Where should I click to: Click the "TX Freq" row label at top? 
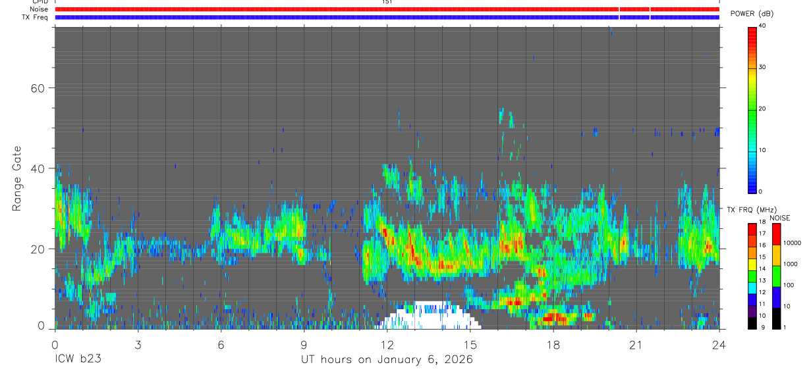(x=36, y=17)
